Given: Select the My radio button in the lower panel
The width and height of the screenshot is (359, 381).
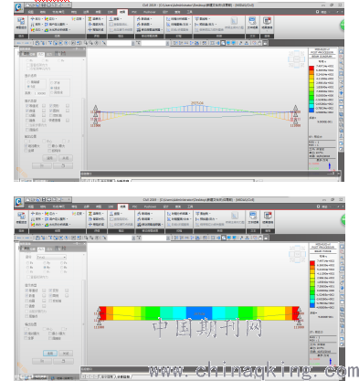Looking at the screenshot, I should (45, 267).
